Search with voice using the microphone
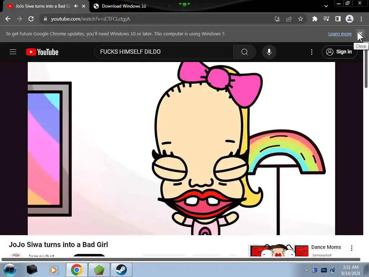The height and width of the screenshot is (277, 369). [x=269, y=52]
